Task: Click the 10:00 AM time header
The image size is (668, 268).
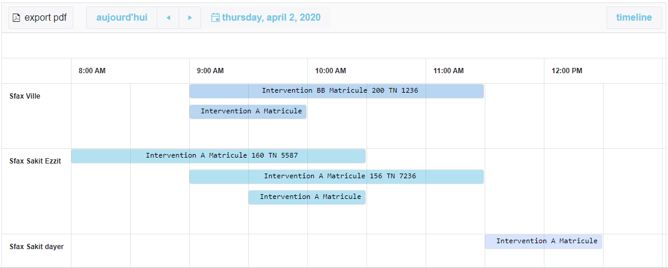Action: point(330,71)
